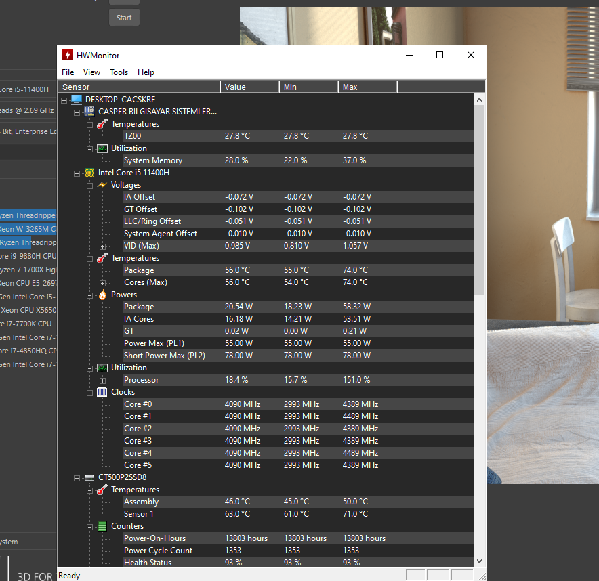Maximize the HWMonitor window
This screenshot has width=599, height=581.
[x=440, y=56]
